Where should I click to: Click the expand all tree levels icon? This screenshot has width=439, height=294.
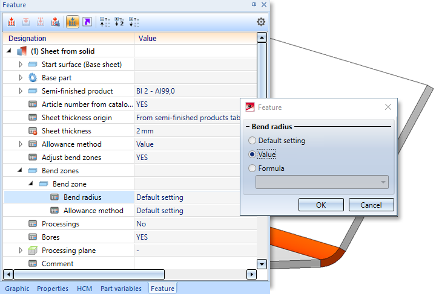pyautogui.click(x=134, y=22)
